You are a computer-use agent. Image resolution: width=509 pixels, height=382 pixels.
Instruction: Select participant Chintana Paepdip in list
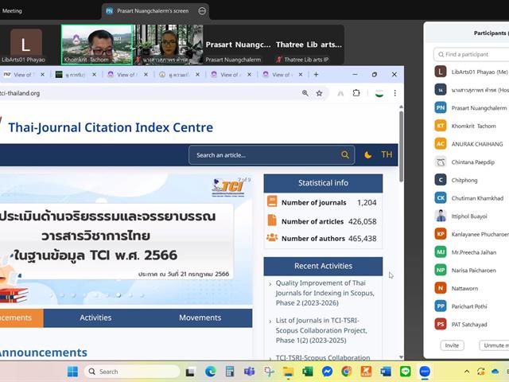click(472, 162)
